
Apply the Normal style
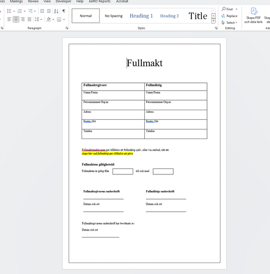tap(86, 16)
